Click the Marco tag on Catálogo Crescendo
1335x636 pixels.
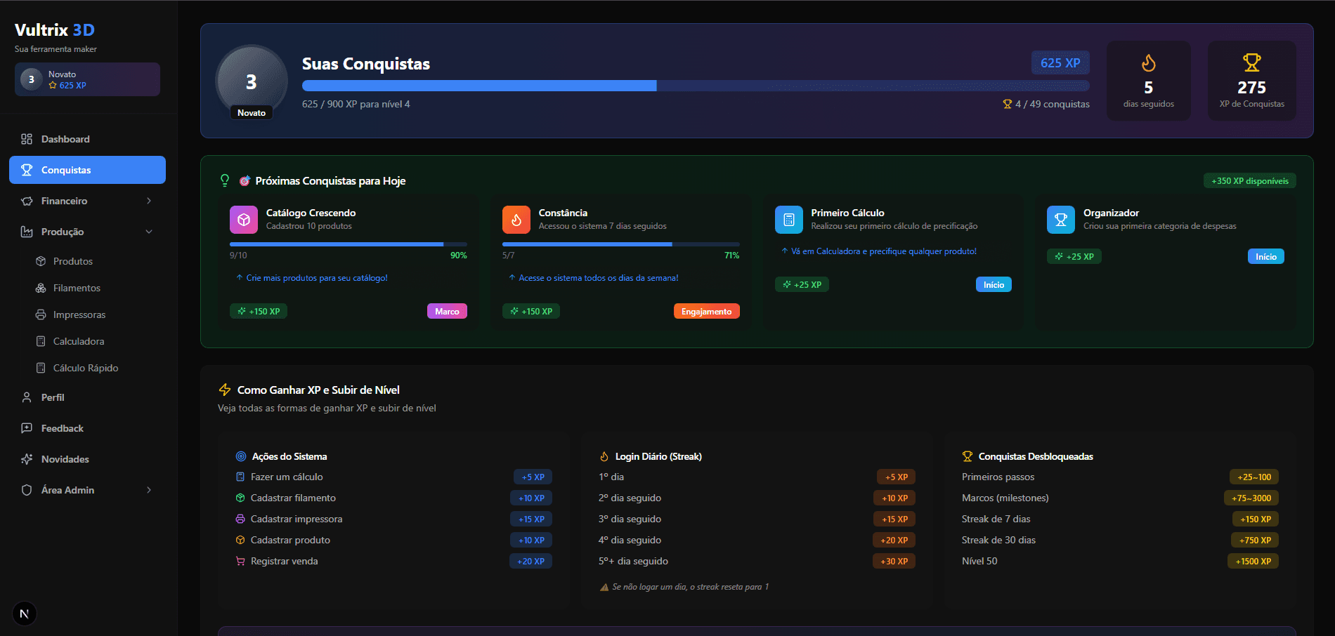447,311
